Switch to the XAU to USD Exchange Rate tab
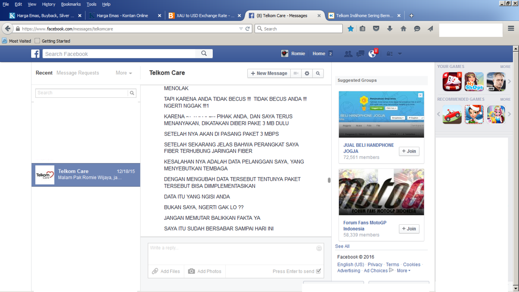519x292 pixels. (205, 16)
